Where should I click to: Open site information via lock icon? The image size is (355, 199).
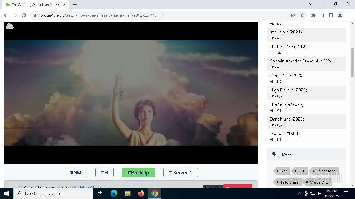pos(35,15)
